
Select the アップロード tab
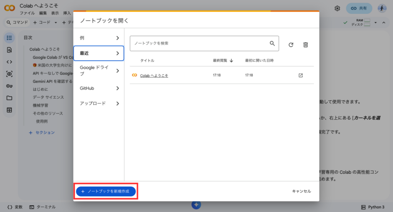tap(99, 104)
